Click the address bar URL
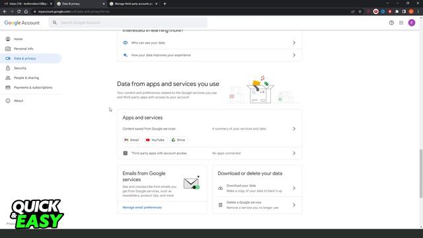423x238 pixels. [x=73, y=12]
